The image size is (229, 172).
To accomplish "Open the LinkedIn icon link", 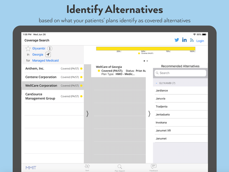I will 185,40.
